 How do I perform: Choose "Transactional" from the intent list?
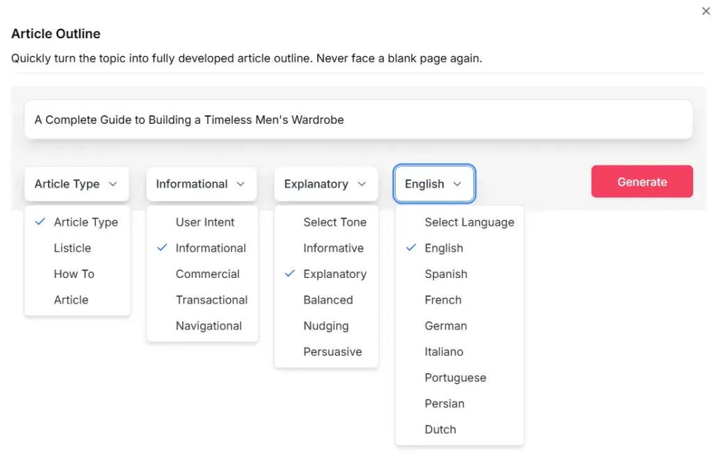(x=211, y=299)
